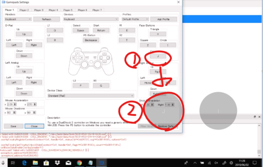Click the muted volume tray icon
Image resolution: width=263 pixels, height=167 pixels.
tap(216, 163)
